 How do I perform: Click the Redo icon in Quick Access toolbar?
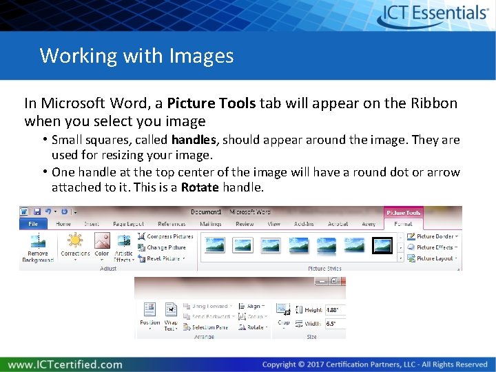tap(65, 211)
